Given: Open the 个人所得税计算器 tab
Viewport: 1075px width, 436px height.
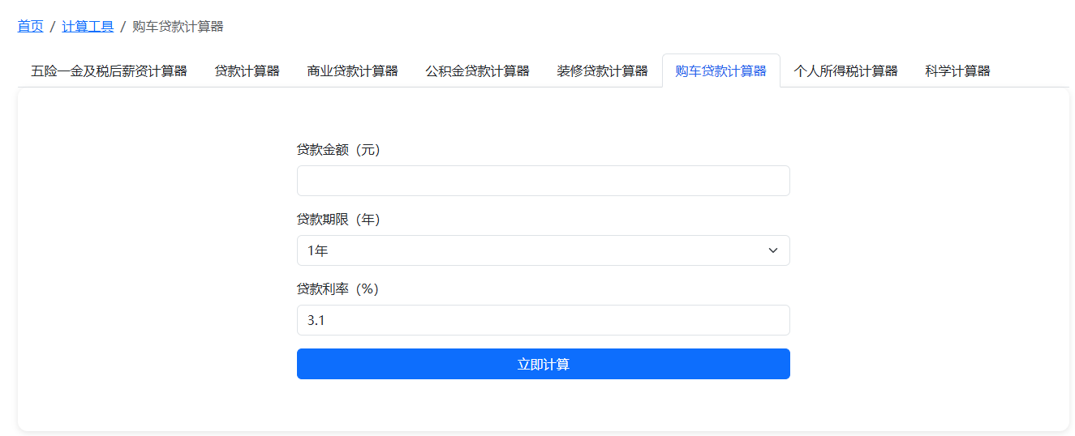Looking at the screenshot, I should tap(846, 71).
